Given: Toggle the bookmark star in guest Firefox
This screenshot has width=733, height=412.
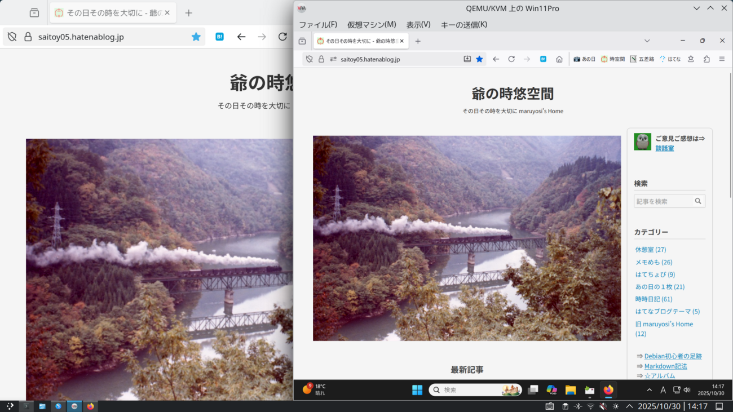Looking at the screenshot, I should (479, 59).
